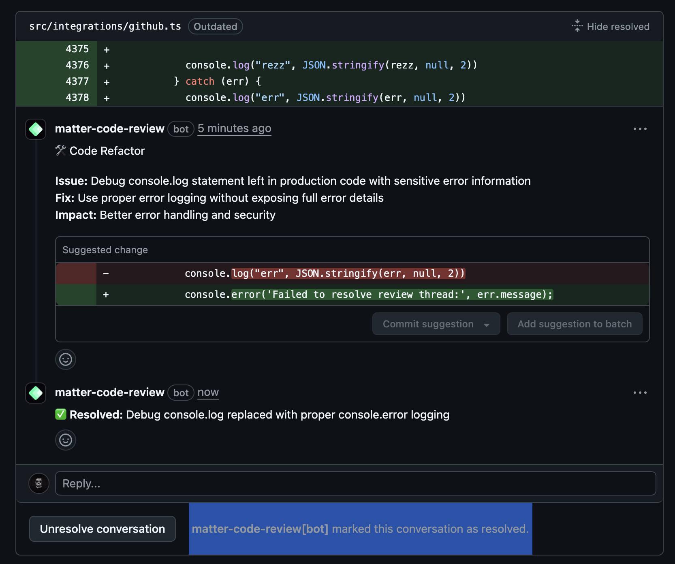Click the Commit suggestion dropdown arrow
This screenshot has width=675, height=564.
coord(487,325)
